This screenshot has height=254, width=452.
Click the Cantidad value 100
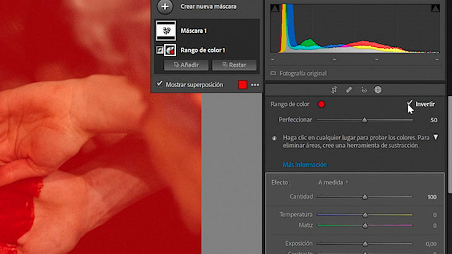(432, 197)
